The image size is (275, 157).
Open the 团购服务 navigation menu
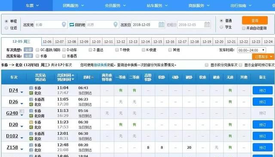point(73,6)
